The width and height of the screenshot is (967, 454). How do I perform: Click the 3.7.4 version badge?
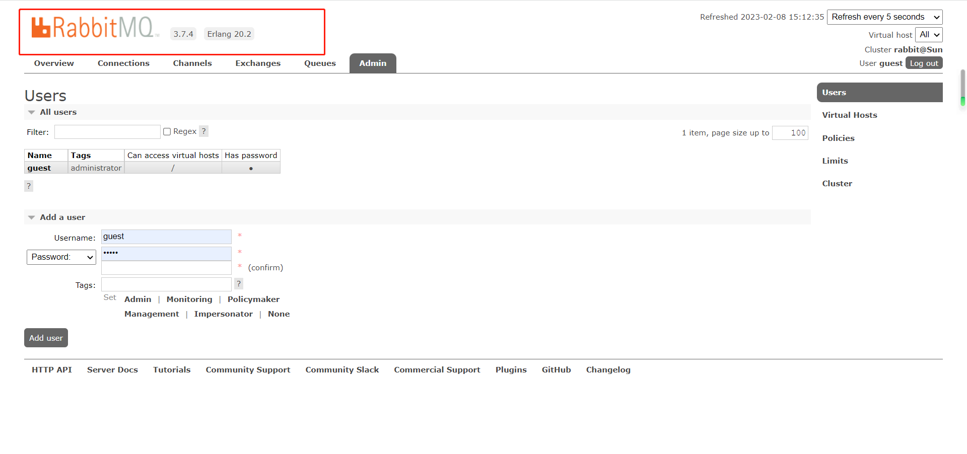(x=183, y=34)
